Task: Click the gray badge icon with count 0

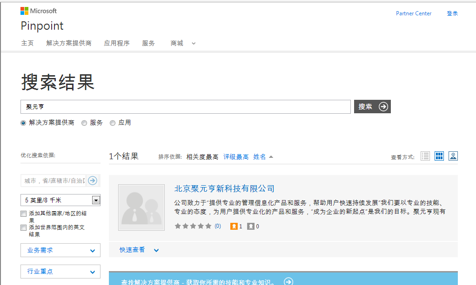Action: (251, 227)
